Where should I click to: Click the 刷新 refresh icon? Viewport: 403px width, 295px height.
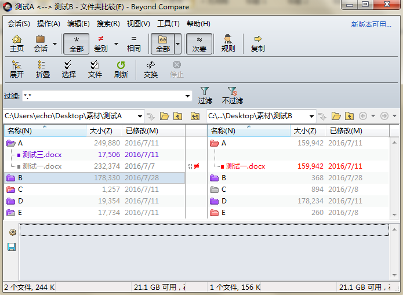tap(121, 70)
